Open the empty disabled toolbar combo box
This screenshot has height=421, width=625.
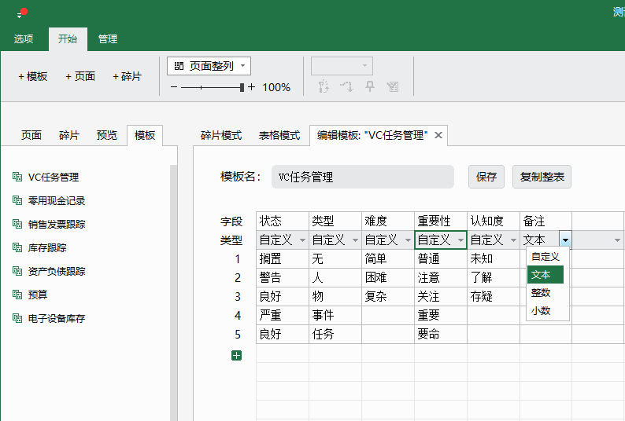(342, 66)
